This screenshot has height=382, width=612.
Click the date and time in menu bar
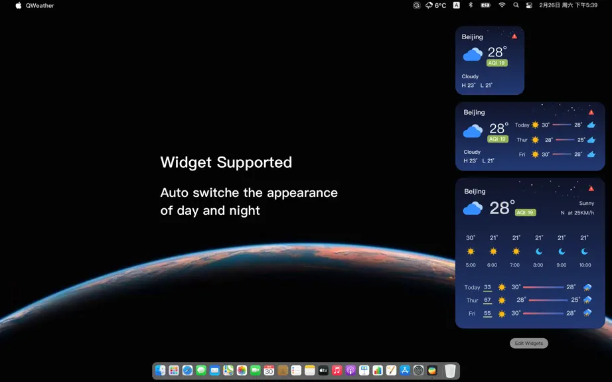pyautogui.click(x=568, y=5)
